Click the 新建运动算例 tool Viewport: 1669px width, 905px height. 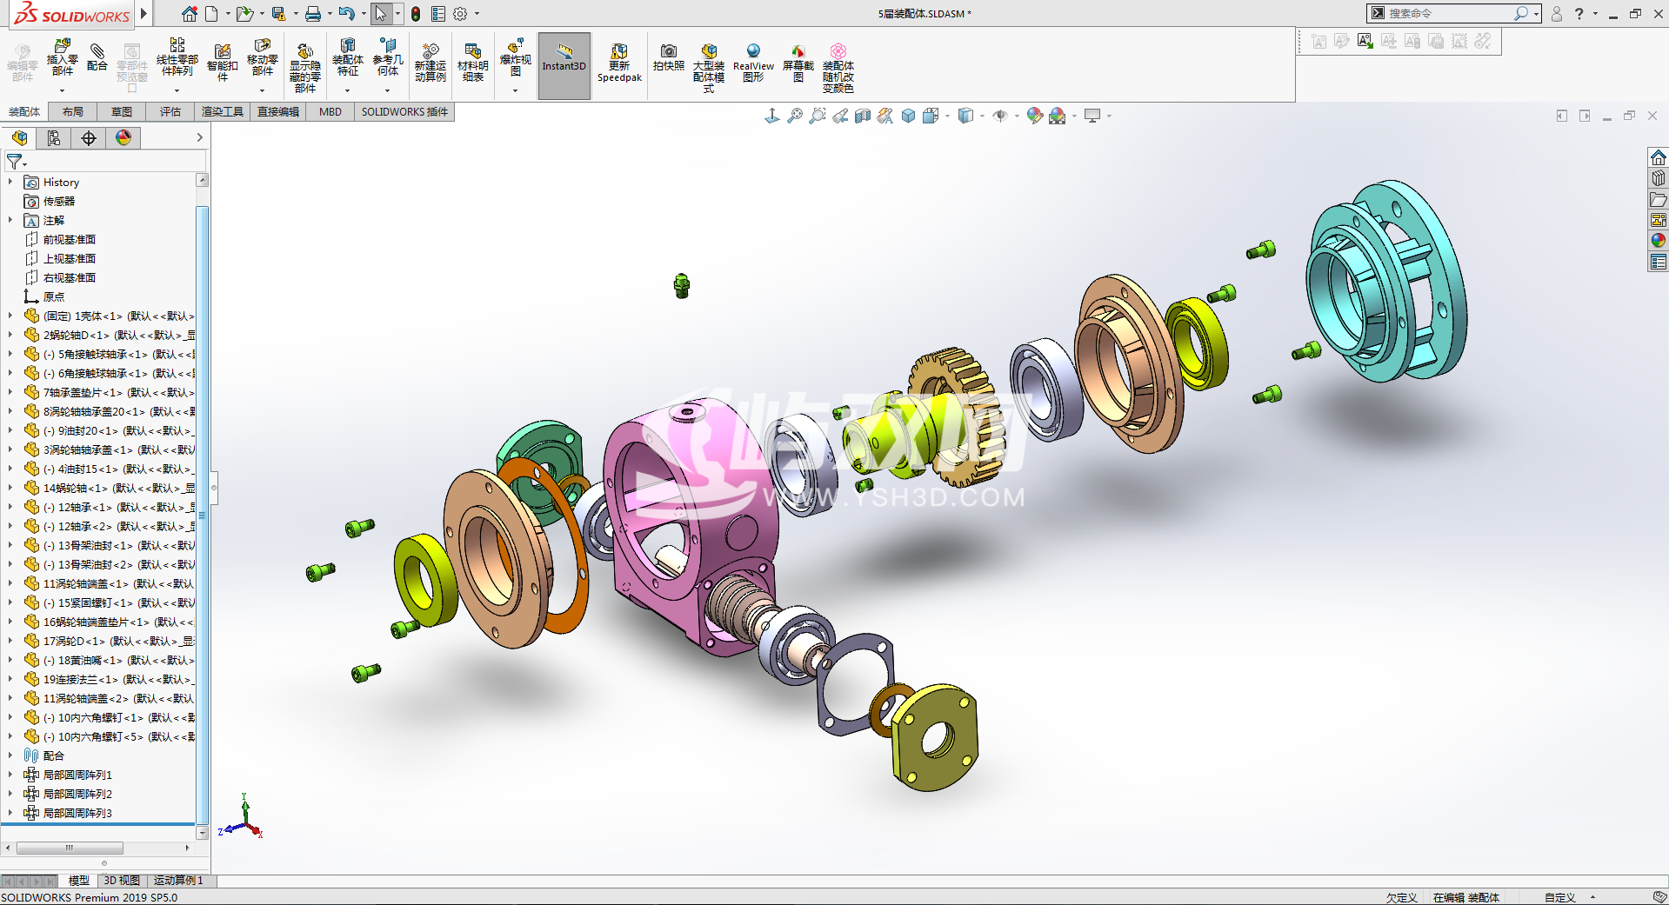click(430, 63)
